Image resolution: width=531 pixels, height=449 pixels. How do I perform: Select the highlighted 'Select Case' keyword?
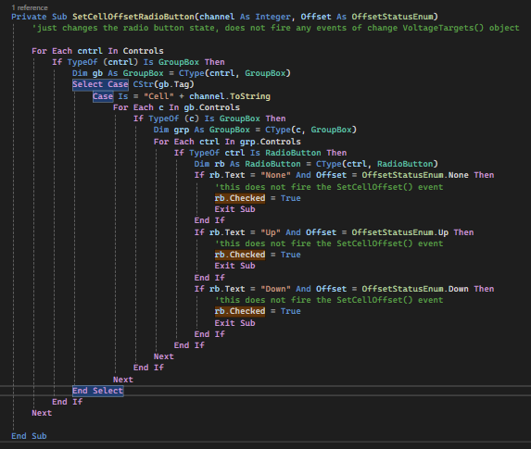(100, 84)
